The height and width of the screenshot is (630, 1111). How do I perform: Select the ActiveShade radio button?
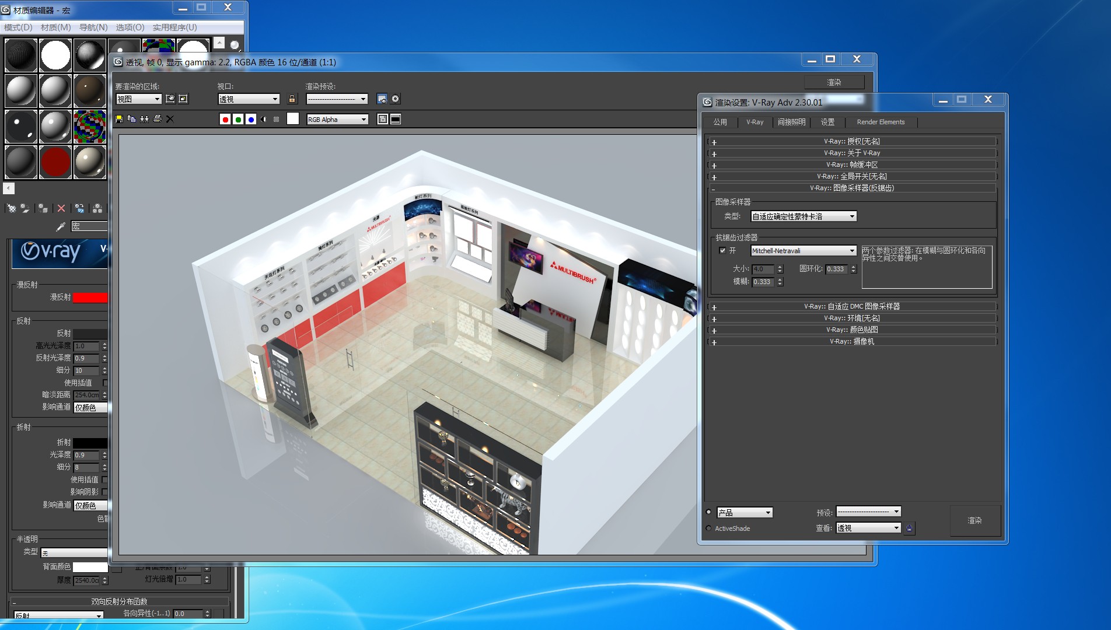(709, 528)
